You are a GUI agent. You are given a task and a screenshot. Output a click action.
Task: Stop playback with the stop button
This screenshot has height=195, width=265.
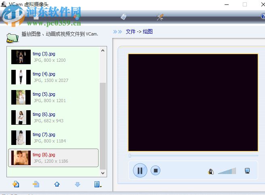pos(156,170)
